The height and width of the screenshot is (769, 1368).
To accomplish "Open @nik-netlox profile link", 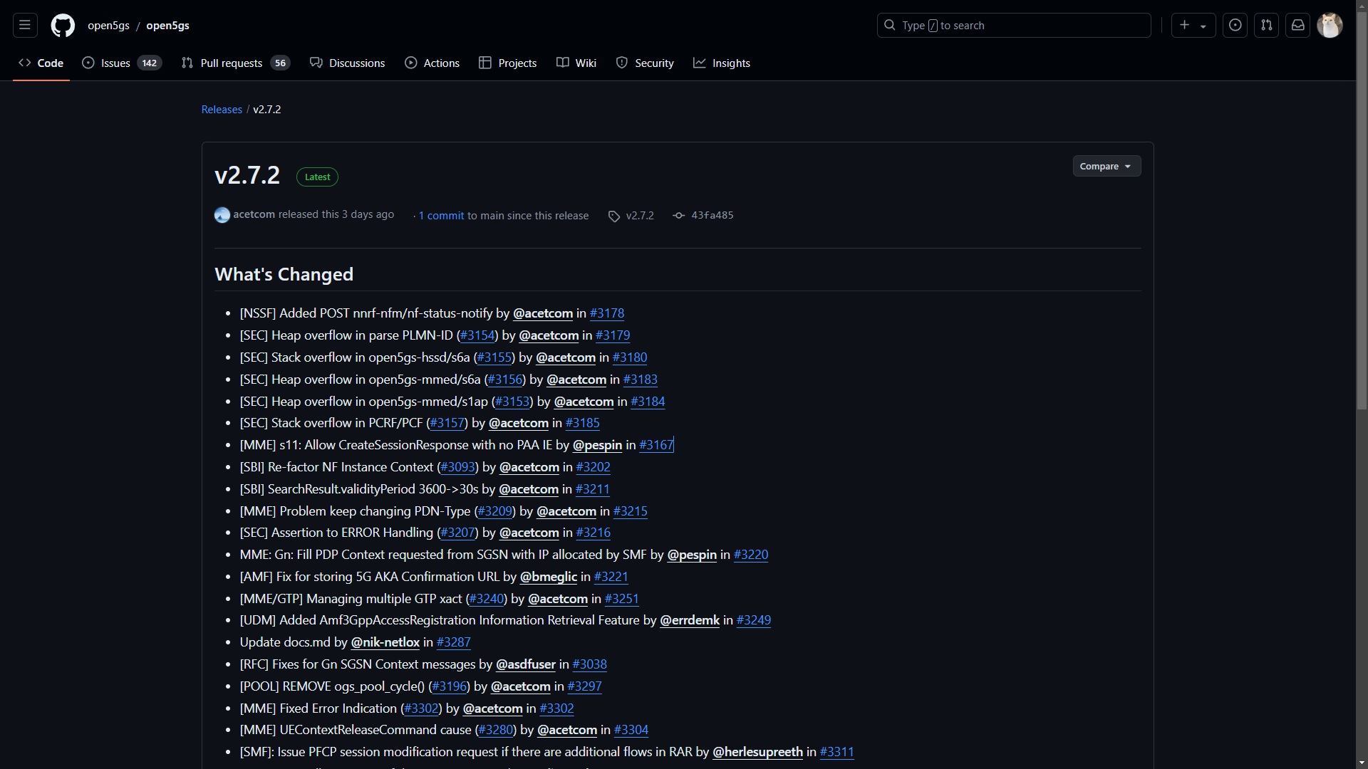I will coord(385,642).
